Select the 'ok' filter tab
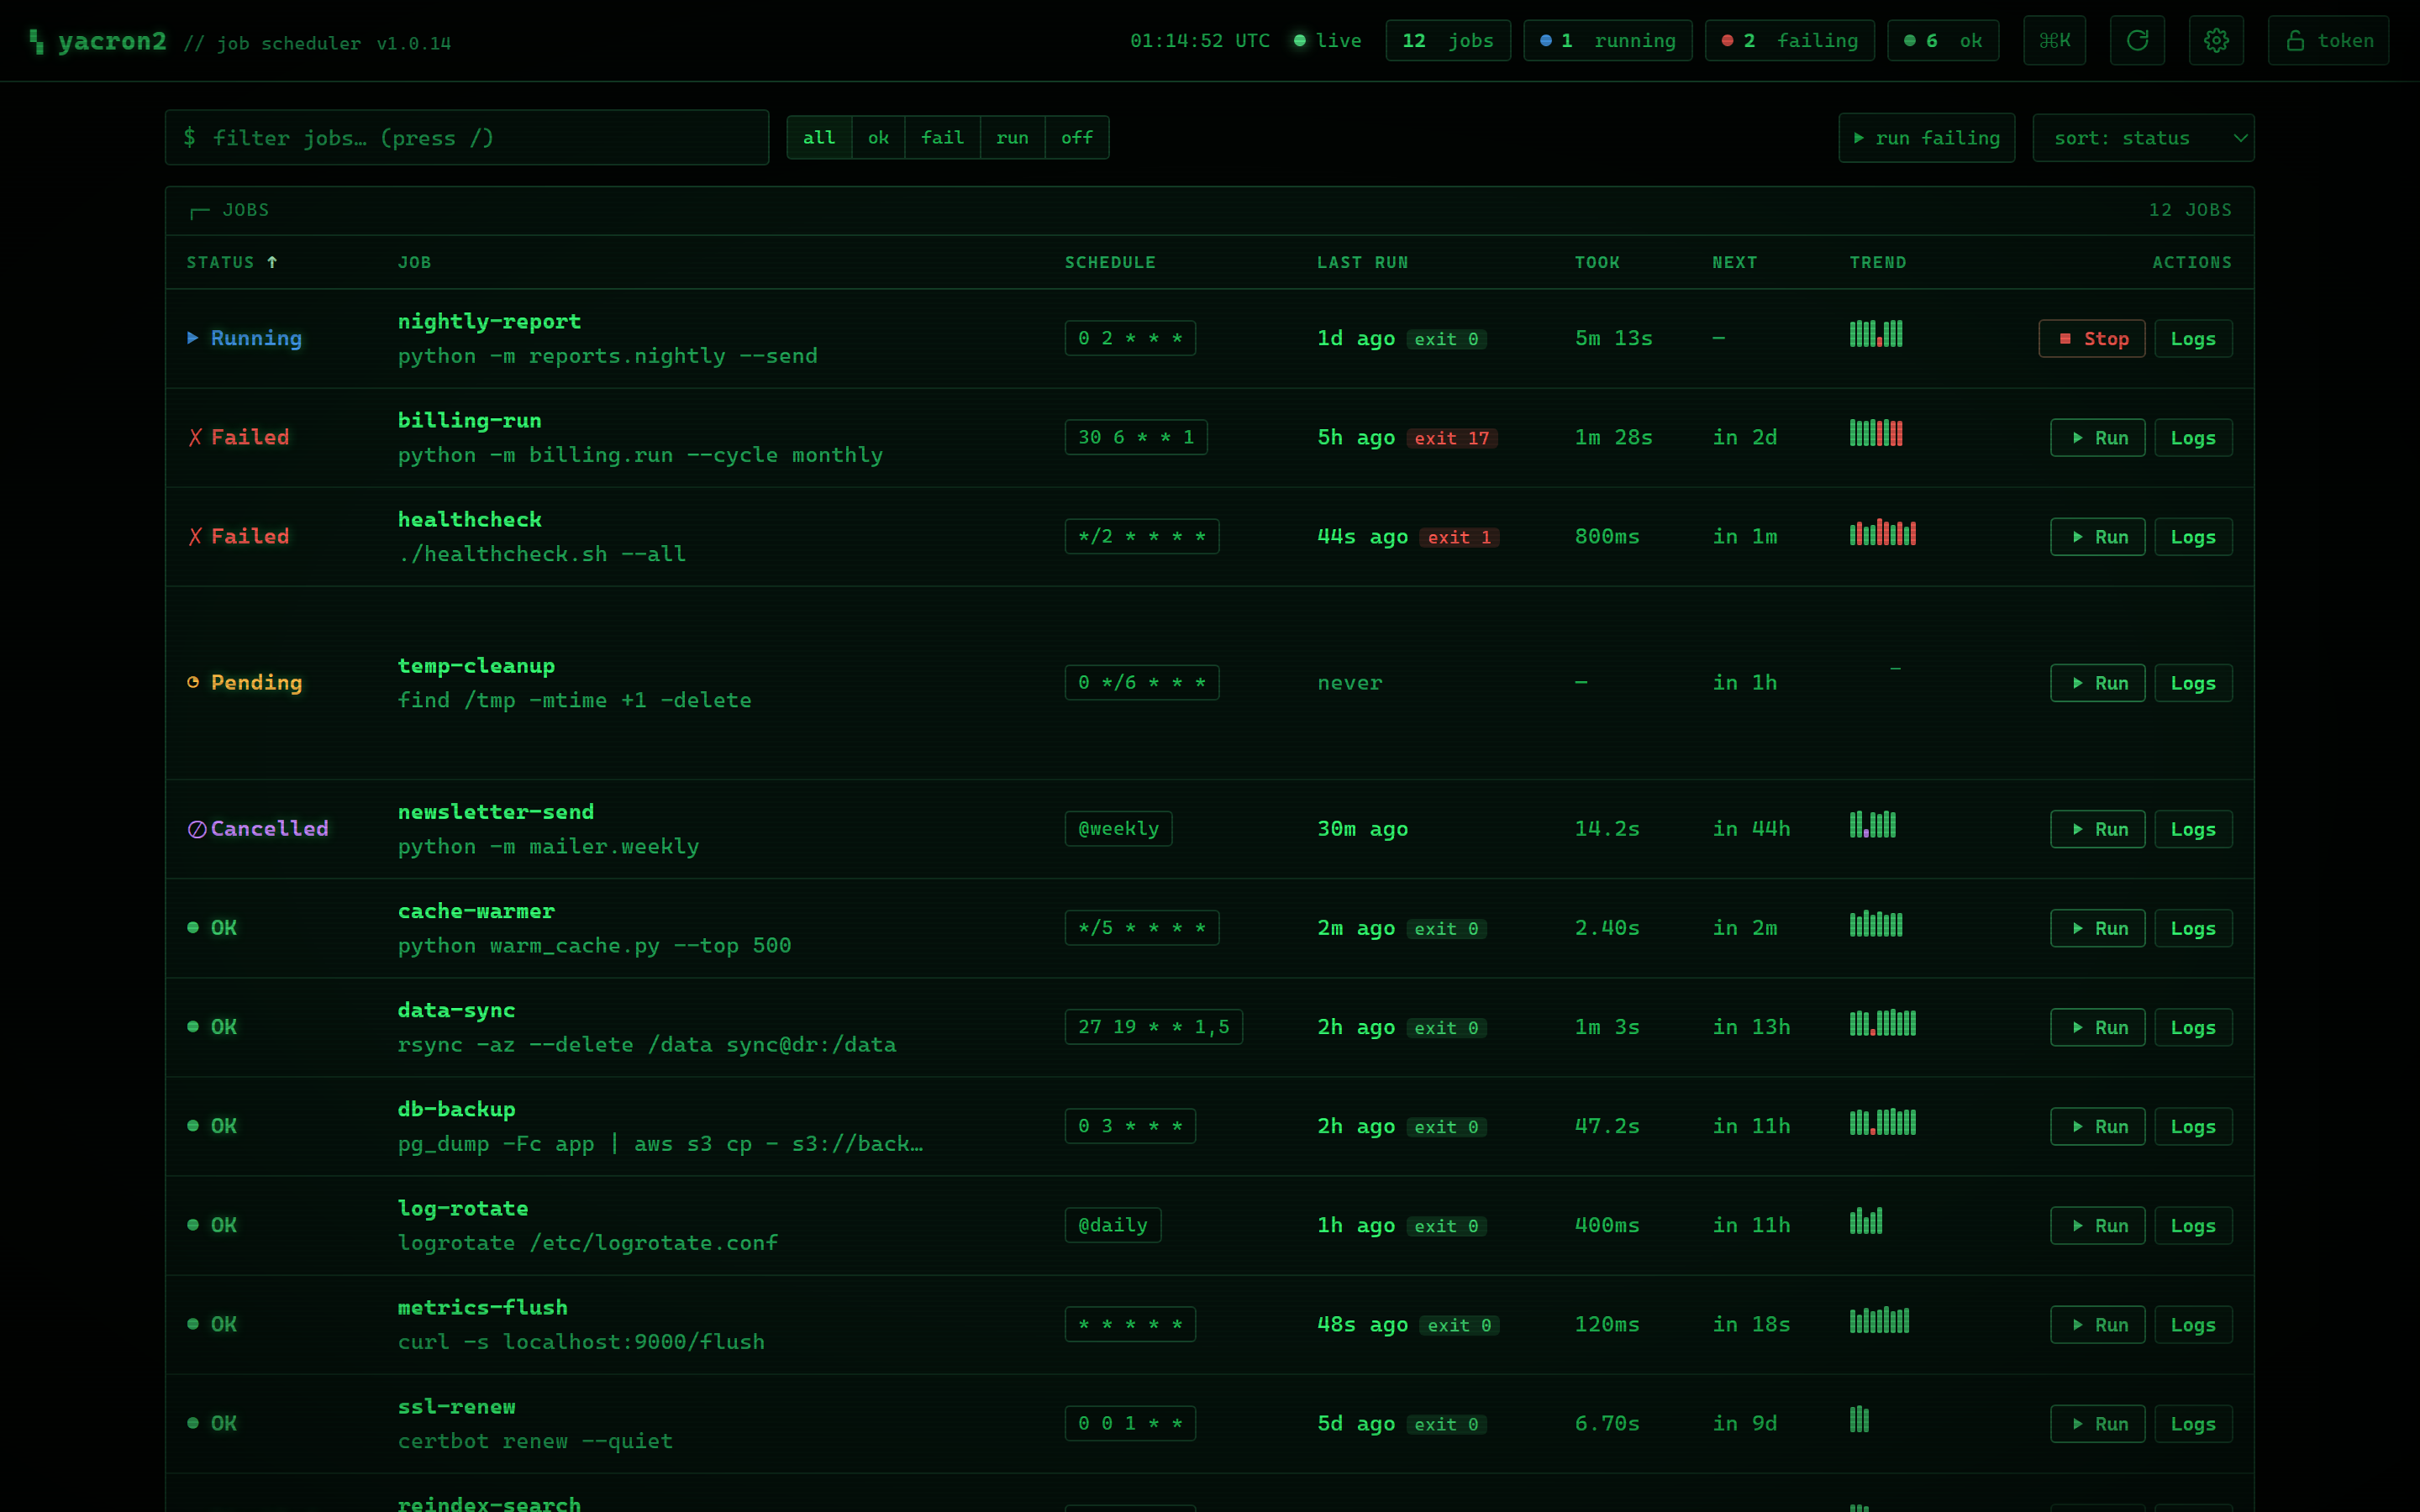This screenshot has width=2420, height=1512. [878, 138]
